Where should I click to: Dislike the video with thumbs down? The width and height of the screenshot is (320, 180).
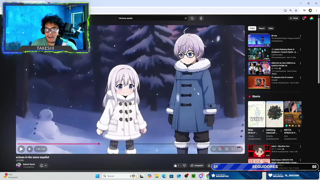[184, 165]
